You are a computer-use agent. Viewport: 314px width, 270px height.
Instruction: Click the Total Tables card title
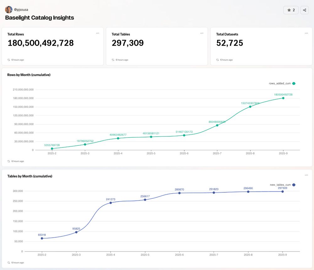[x=121, y=34]
